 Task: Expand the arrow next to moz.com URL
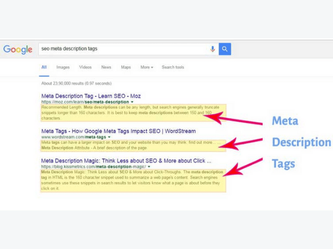[132, 102]
